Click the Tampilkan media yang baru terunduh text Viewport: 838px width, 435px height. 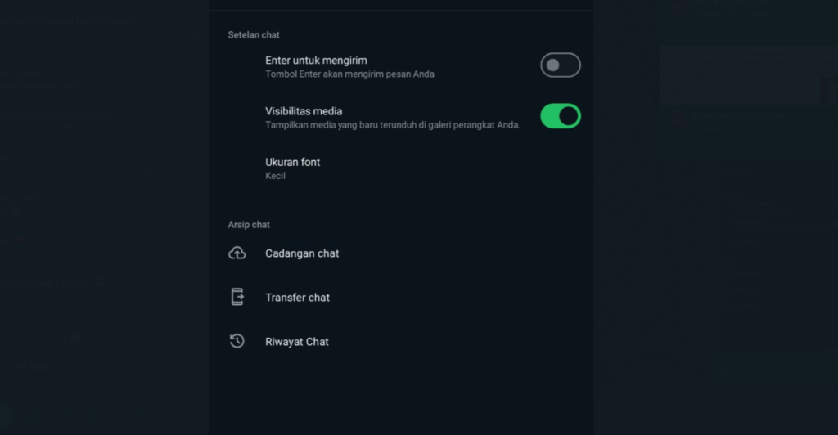click(x=393, y=125)
